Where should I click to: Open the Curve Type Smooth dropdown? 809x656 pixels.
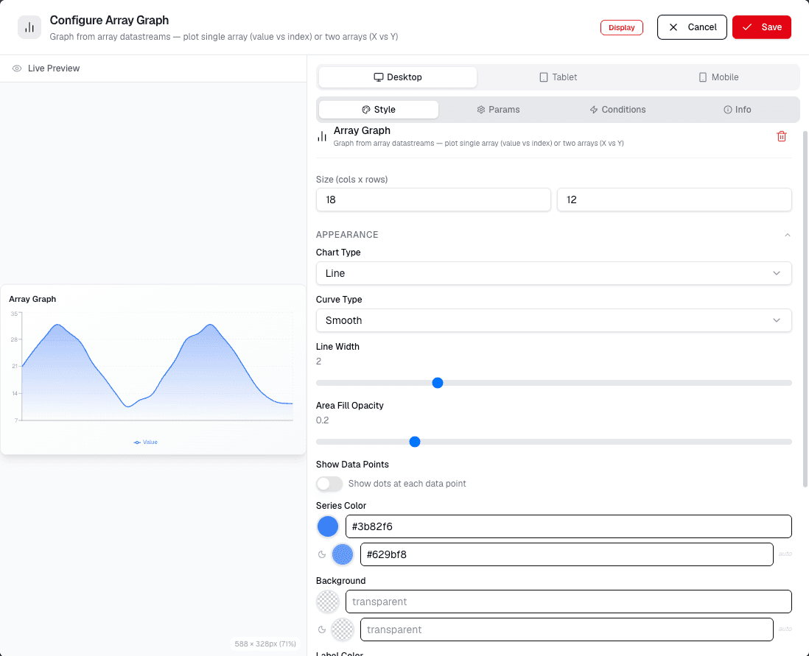[553, 320]
